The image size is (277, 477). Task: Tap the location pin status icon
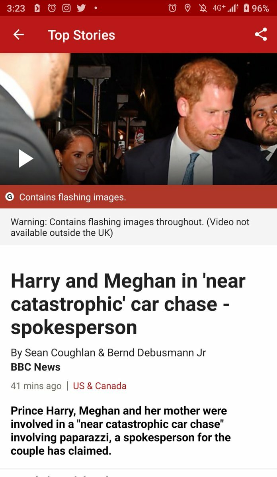click(187, 8)
